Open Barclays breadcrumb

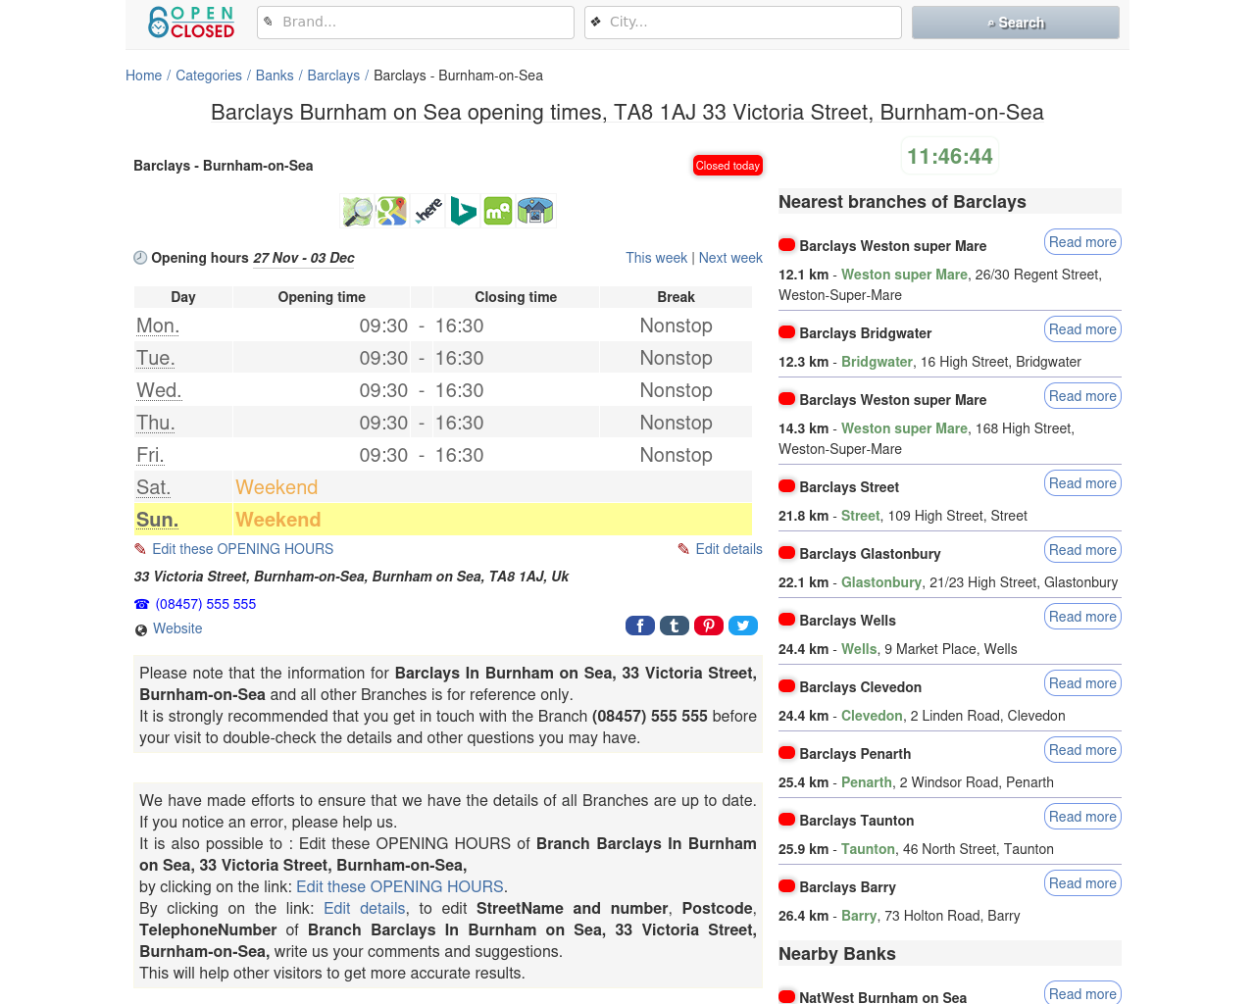point(333,75)
